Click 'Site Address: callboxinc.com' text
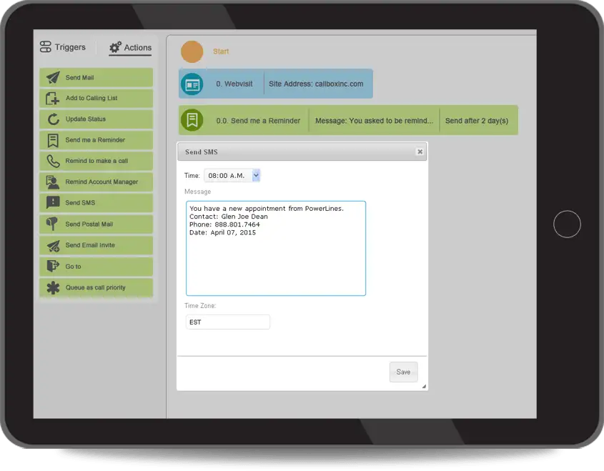Viewport: 604px width, 471px height. coord(316,84)
